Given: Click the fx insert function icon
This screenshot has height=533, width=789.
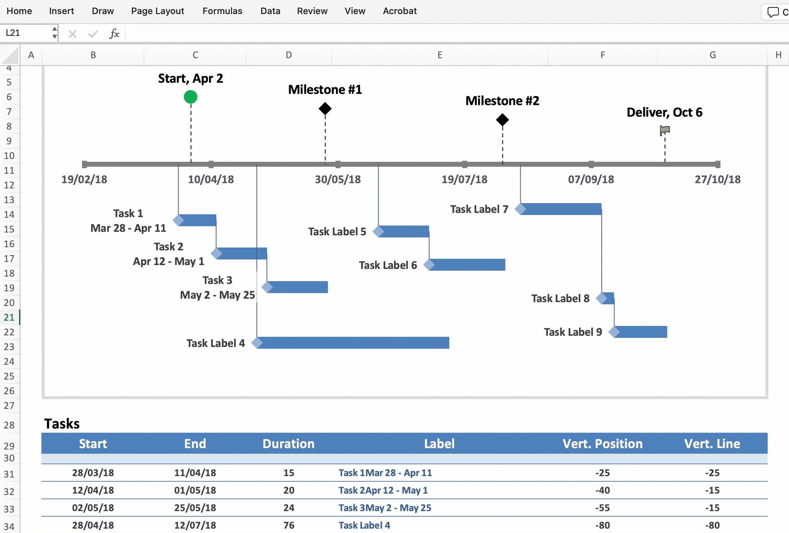Looking at the screenshot, I should [114, 33].
